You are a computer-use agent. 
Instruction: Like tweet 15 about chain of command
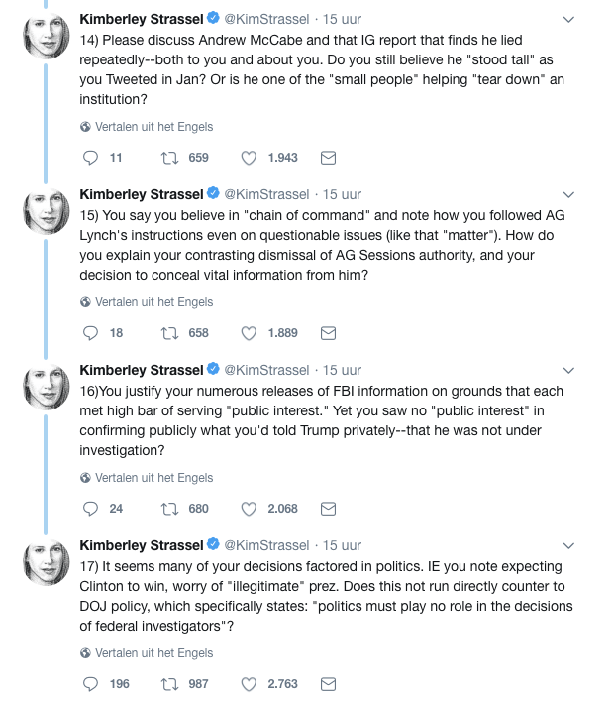[250, 333]
